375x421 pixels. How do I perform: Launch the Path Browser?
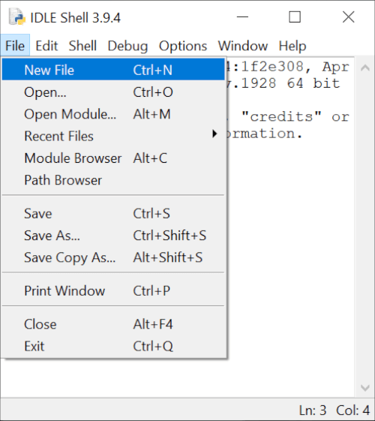(113, 180)
